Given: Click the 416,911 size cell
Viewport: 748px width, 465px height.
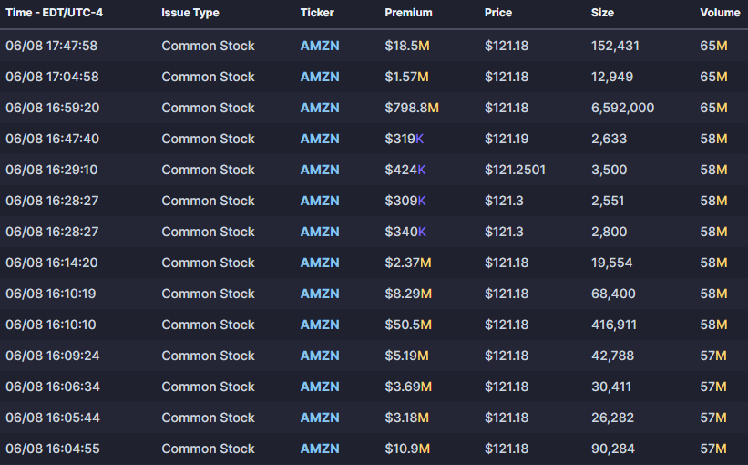Looking at the screenshot, I should (613, 325).
